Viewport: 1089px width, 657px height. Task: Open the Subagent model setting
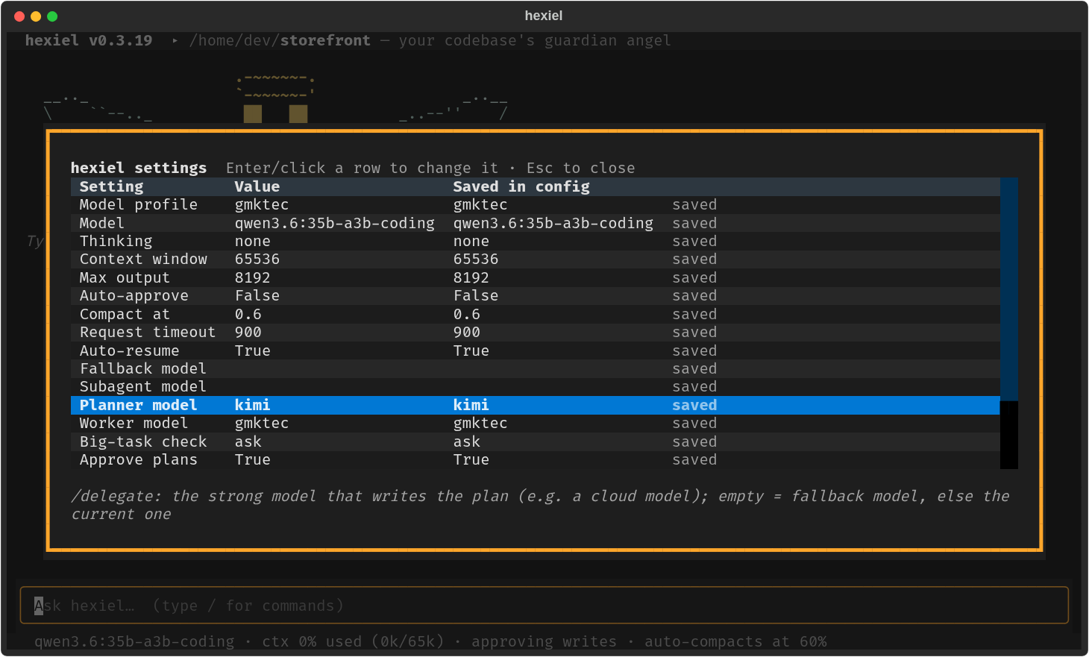pyautogui.click(x=535, y=387)
